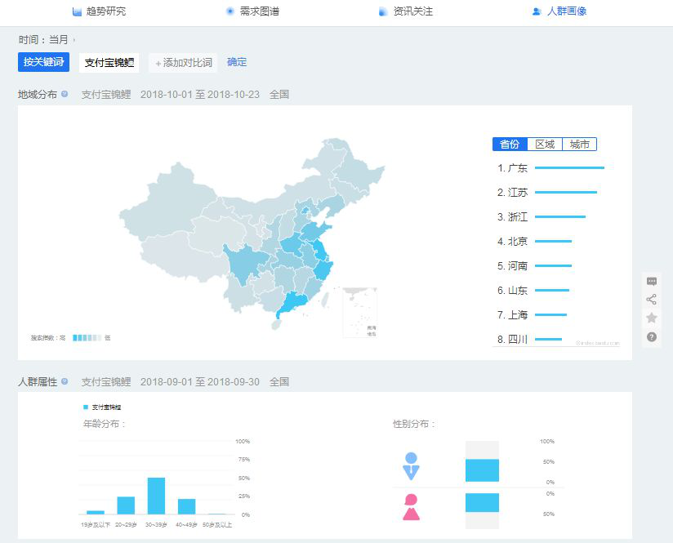Click the question mark help icon in sidebar
673x543 pixels.
pyautogui.click(x=652, y=336)
